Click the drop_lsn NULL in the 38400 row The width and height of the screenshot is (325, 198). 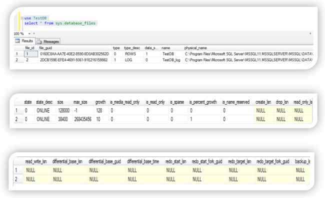click(281, 119)
